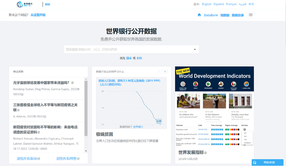This screenshot has height=166, width=286.
Task: Switch language to English
Action: [x=207, y=4]
